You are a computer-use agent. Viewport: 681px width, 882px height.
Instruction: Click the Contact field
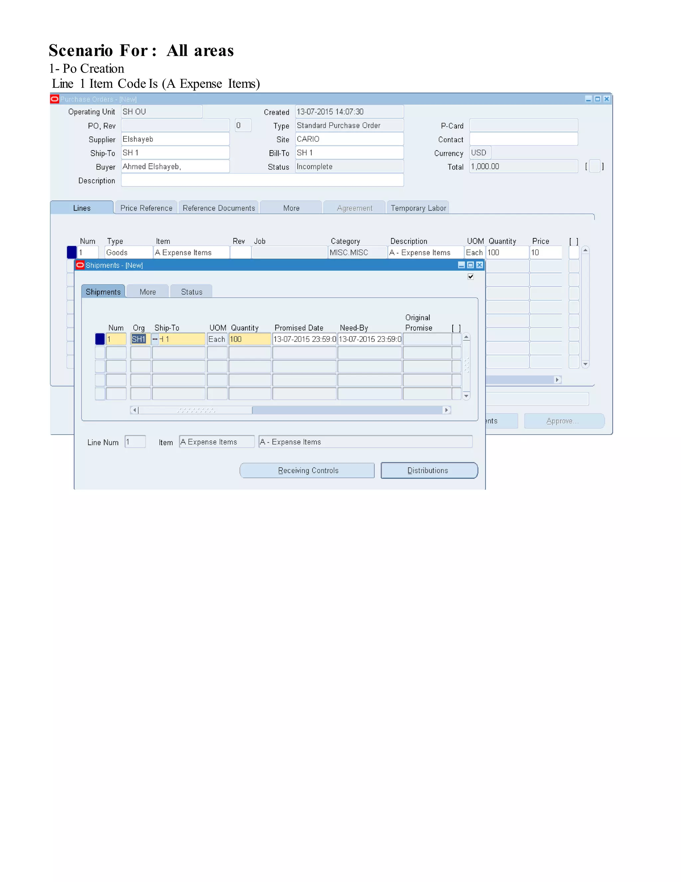524,139
